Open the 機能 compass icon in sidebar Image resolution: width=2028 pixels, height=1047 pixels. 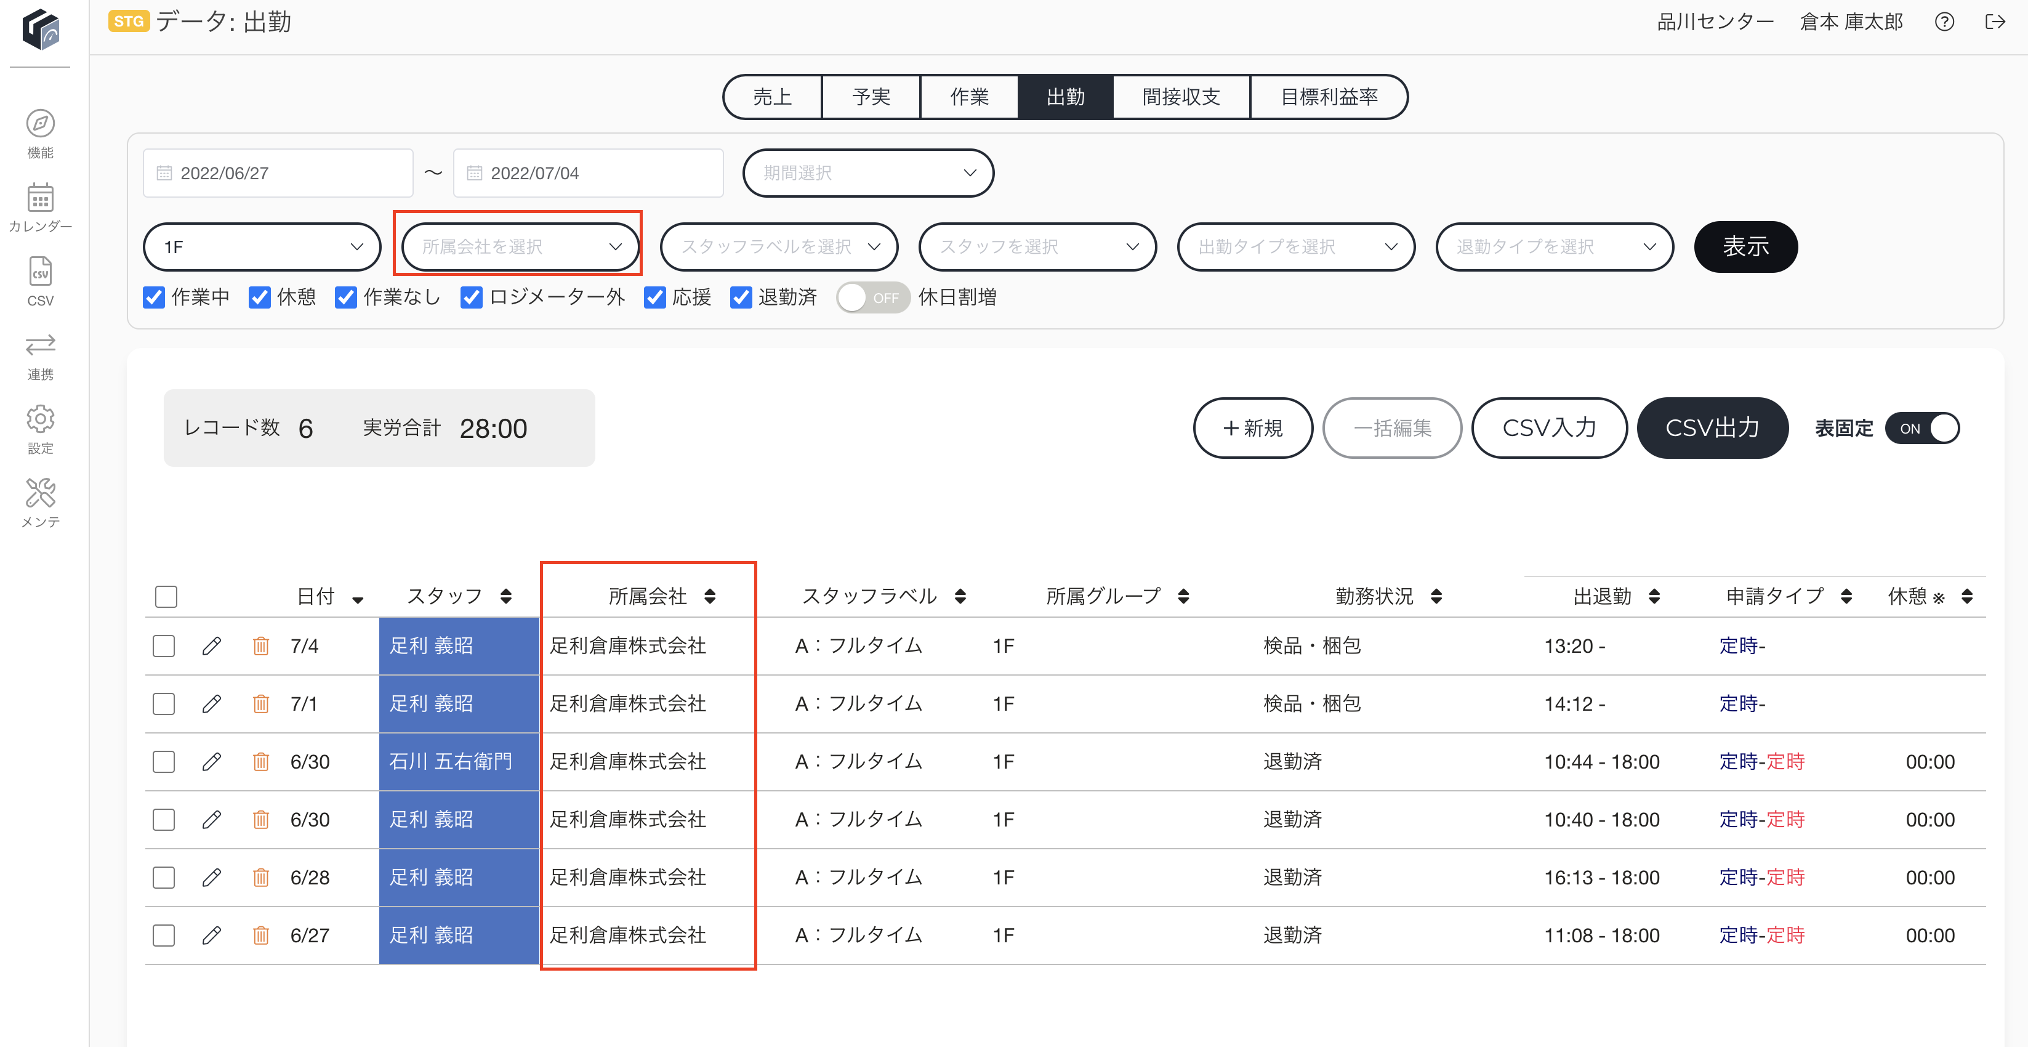click(40, 124)
